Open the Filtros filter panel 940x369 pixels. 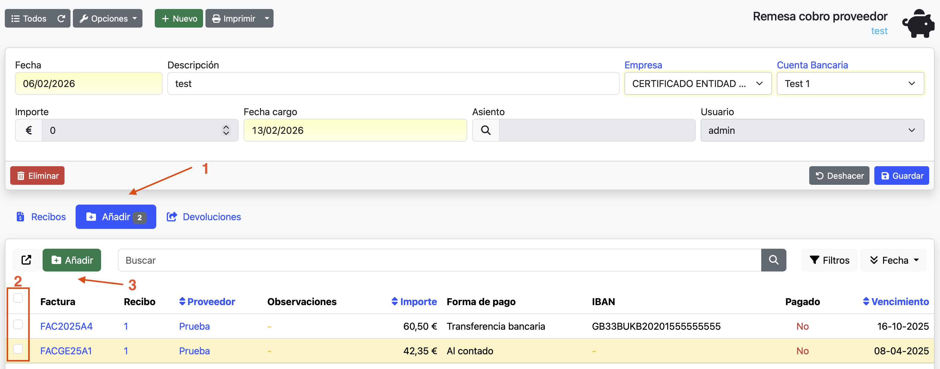point(829,260)
